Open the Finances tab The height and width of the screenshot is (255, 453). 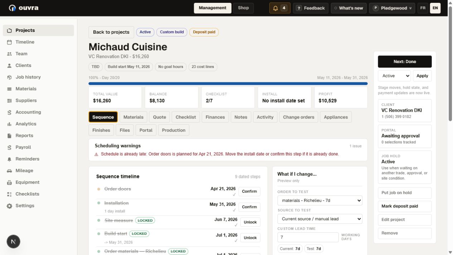pos(215,117)
